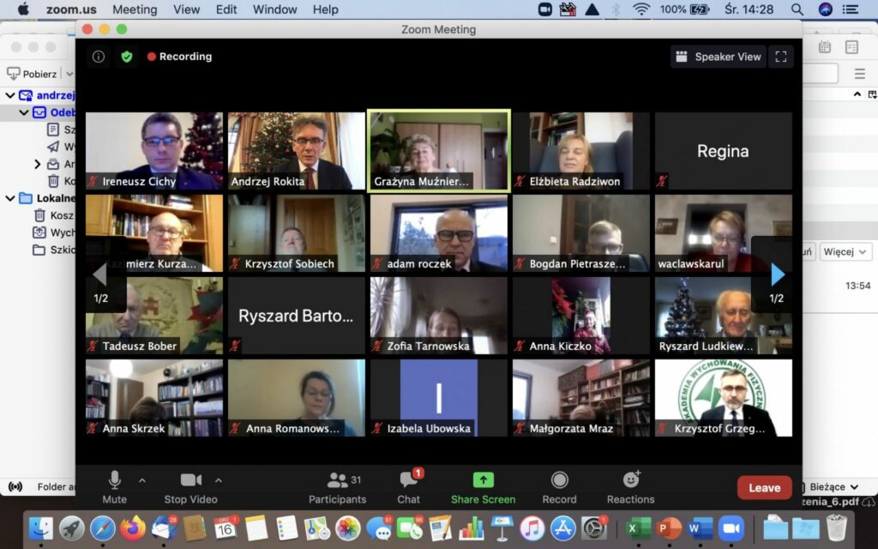
Task: Open the Apple menu
Action: point(23,9)
